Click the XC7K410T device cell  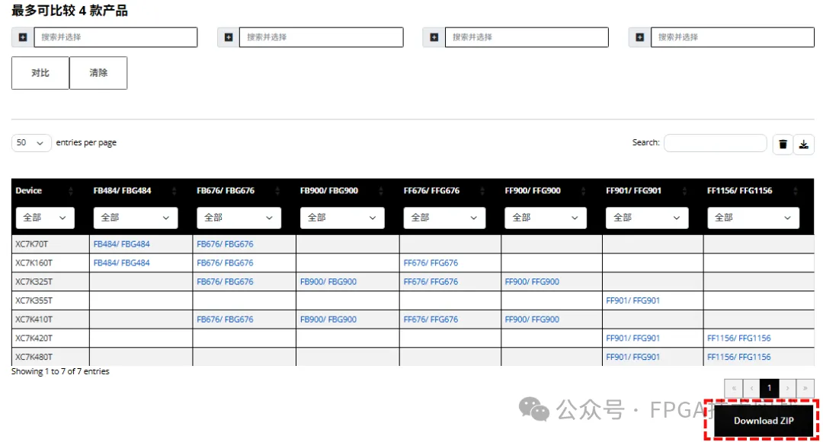click(x=50, y=320)
